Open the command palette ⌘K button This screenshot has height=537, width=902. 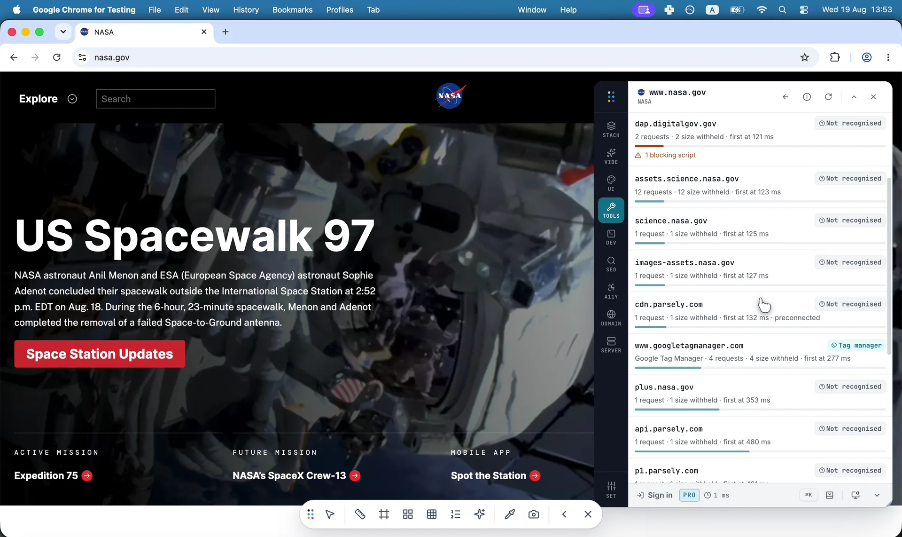[x=809, y=495]
